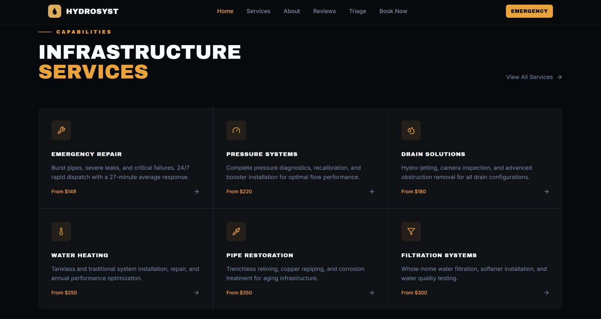601x319 pixels.
Task: Click the droplets icon for Drain Solutions
Action: click(411, 130)
